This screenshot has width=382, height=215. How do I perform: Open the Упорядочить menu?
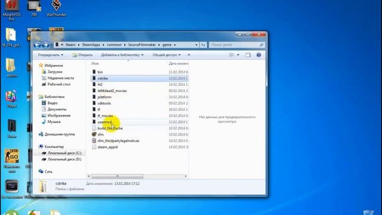coord(50,55)
